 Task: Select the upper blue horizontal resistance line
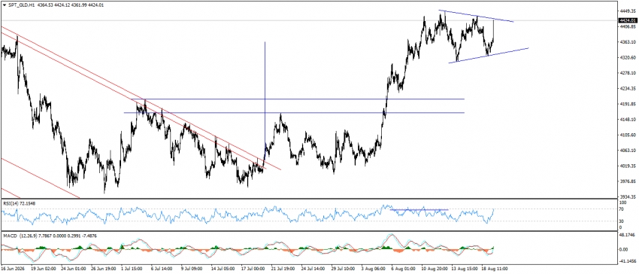(301, 99)
